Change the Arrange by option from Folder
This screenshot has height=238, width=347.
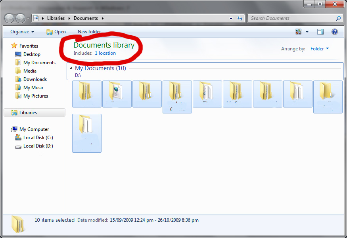pyautogui.click(x=319, y=48)
